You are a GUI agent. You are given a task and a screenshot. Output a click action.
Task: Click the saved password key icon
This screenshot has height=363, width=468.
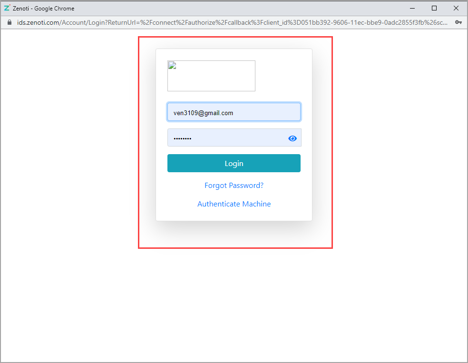click(458, 22)
